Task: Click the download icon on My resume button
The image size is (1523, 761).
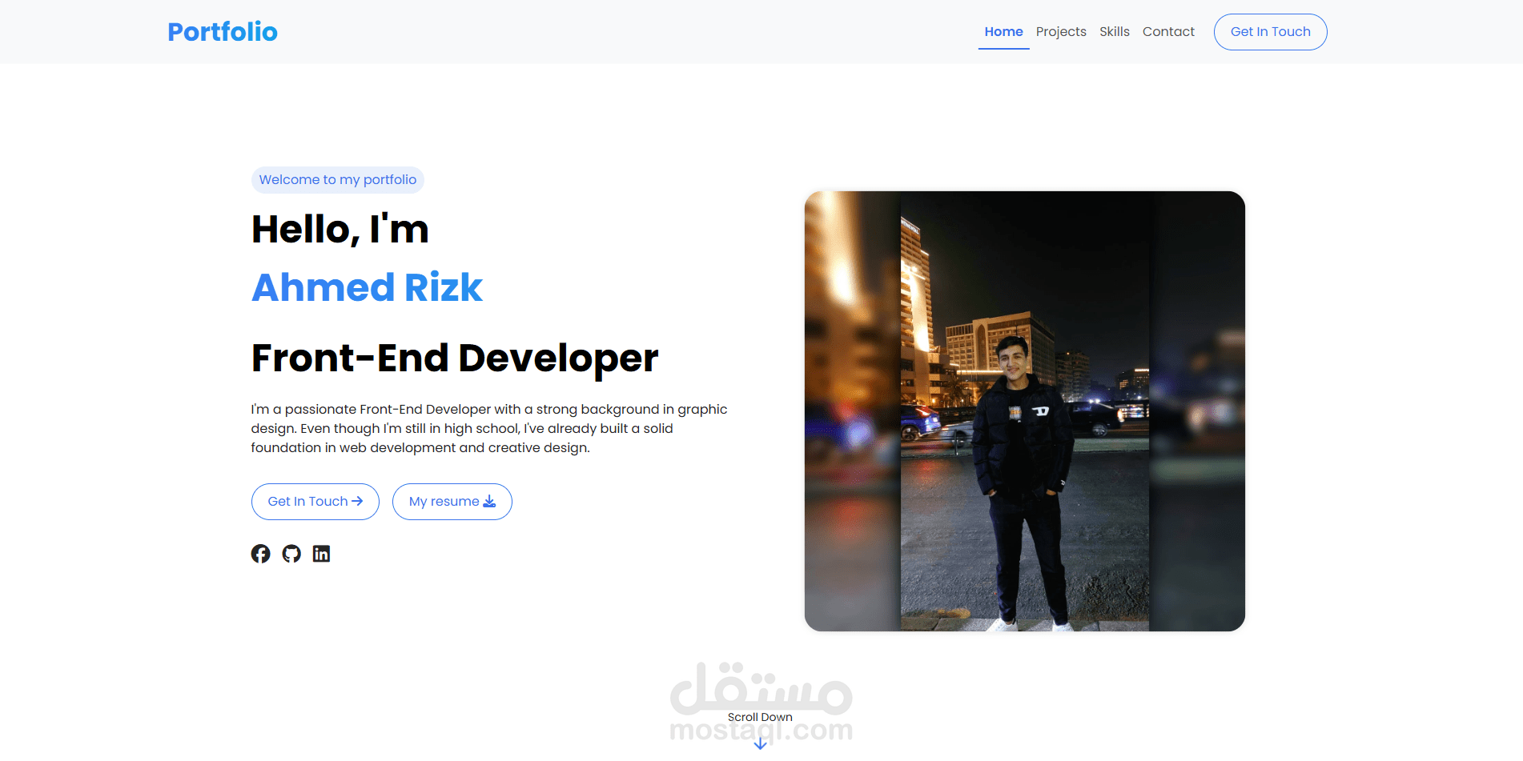Action: [x=488, y=501]
